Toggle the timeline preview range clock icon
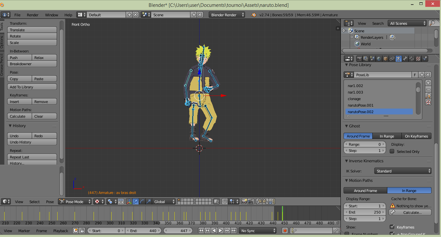This screenshot has width=441, height=237. point(76,230)
